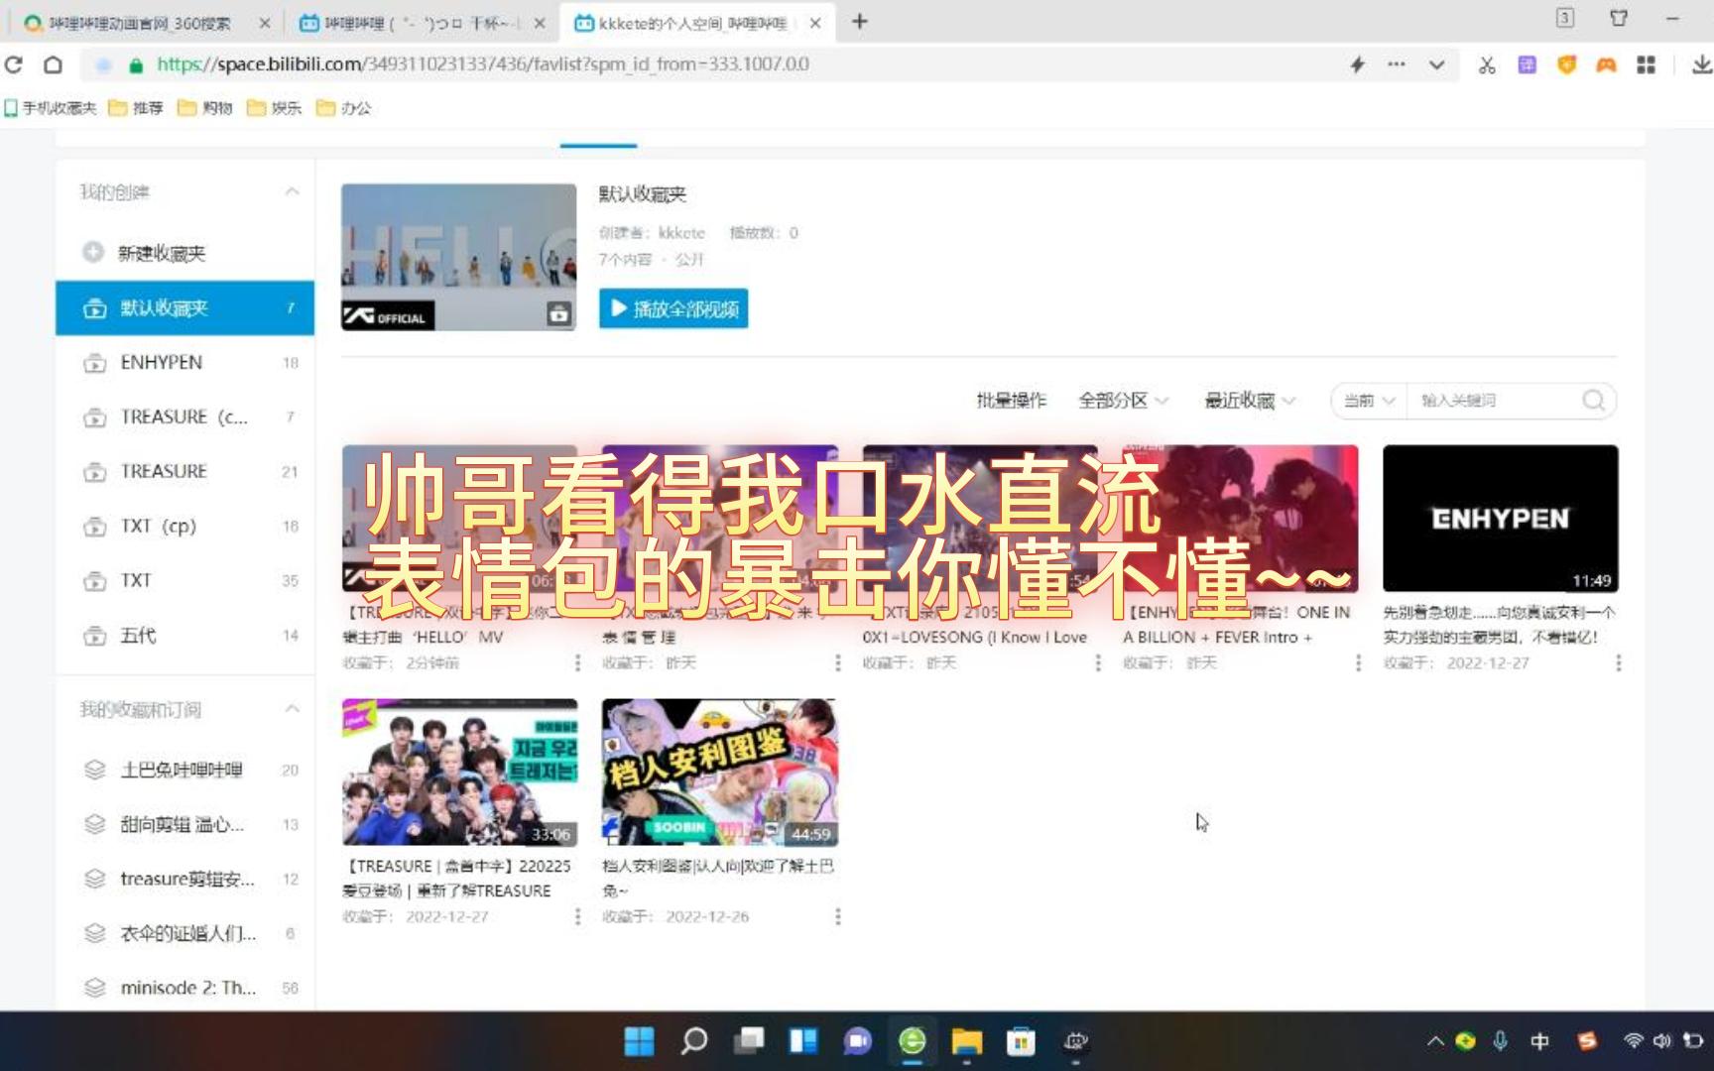This screenshot has width=1714, height=1071.
Task: Open the 购物 bookmarks folder
Action: pyautogui.click(x=205, y=108)
